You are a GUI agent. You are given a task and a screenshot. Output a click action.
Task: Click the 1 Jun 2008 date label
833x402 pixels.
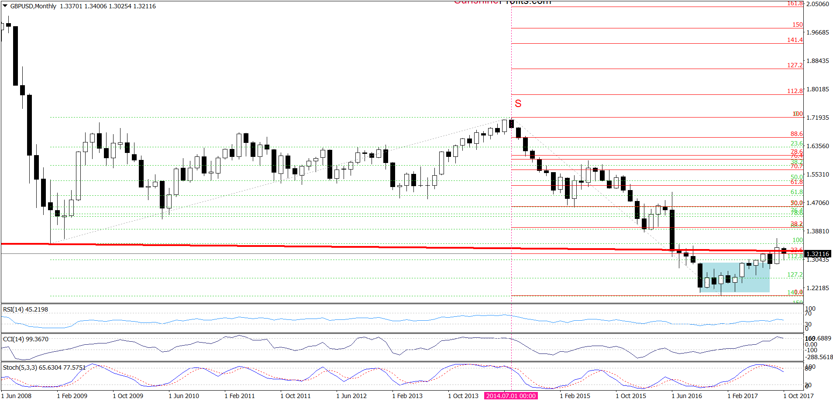coord(17,396)
